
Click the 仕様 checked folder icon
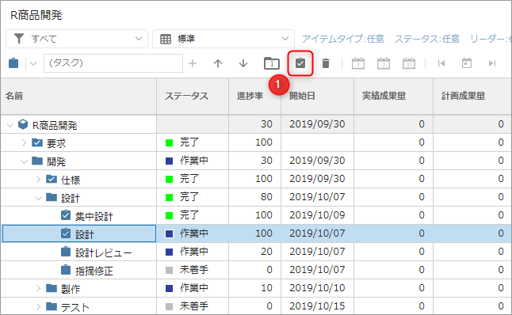(x=52, y=179)
